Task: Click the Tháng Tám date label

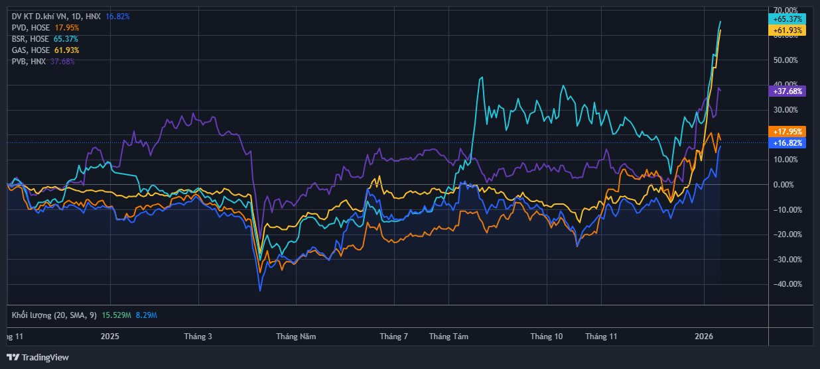Action: [448, 337]
